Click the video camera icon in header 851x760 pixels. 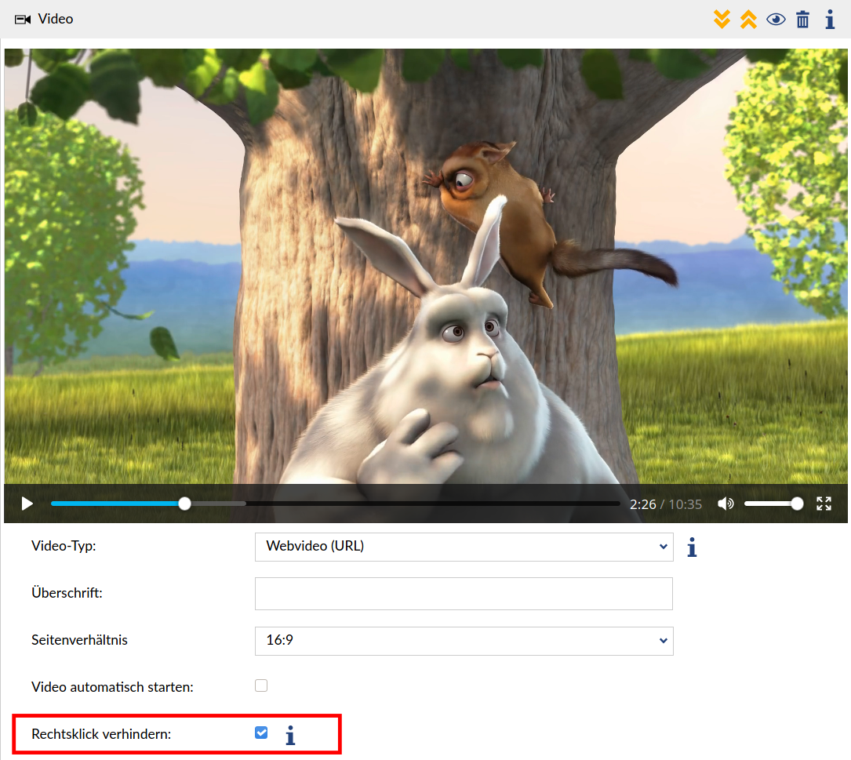coord(23,19)
